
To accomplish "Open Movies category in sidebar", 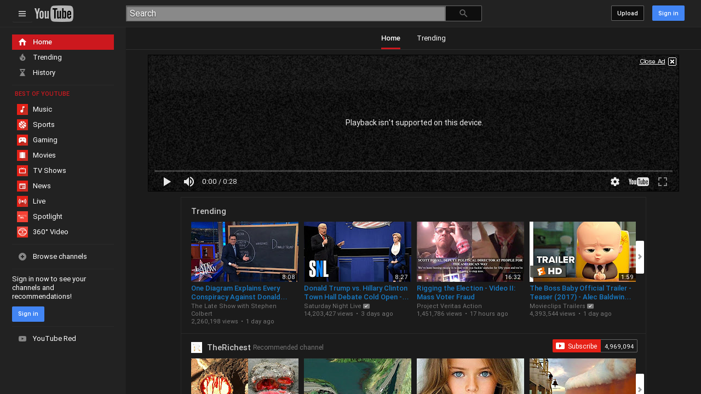I will [x=63, y=155].
